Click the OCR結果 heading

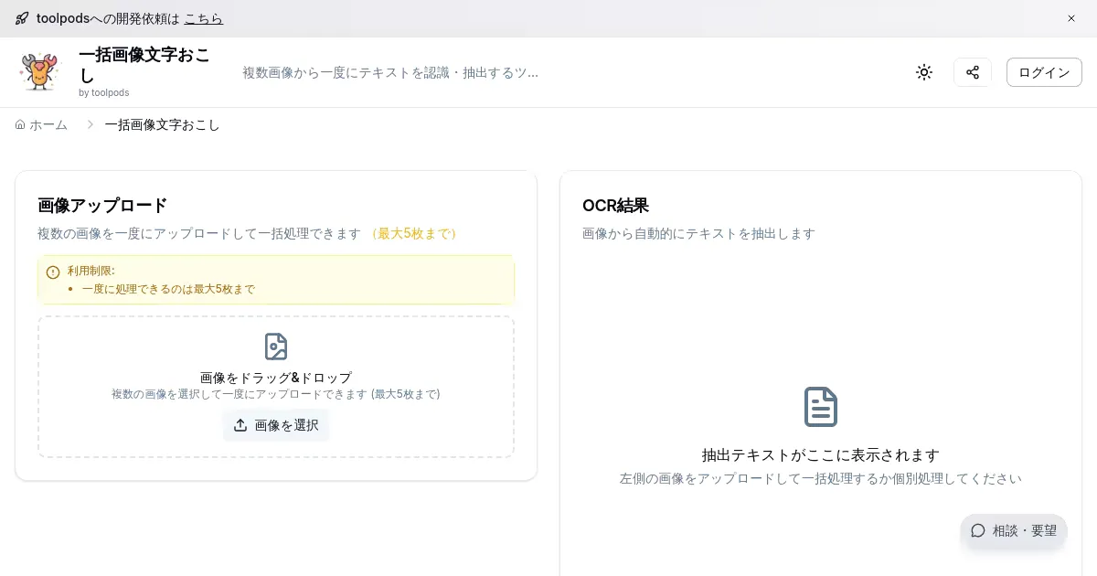point(615,206)
